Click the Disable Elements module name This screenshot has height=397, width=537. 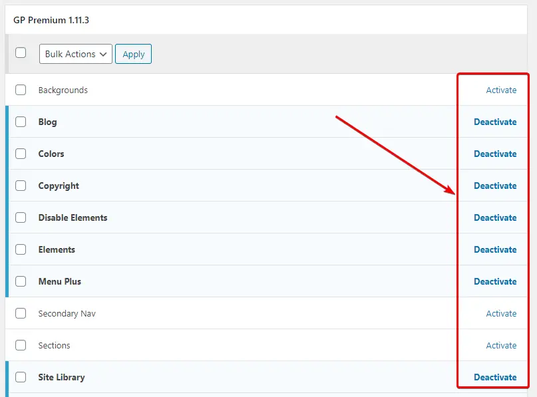pos(73,217)
